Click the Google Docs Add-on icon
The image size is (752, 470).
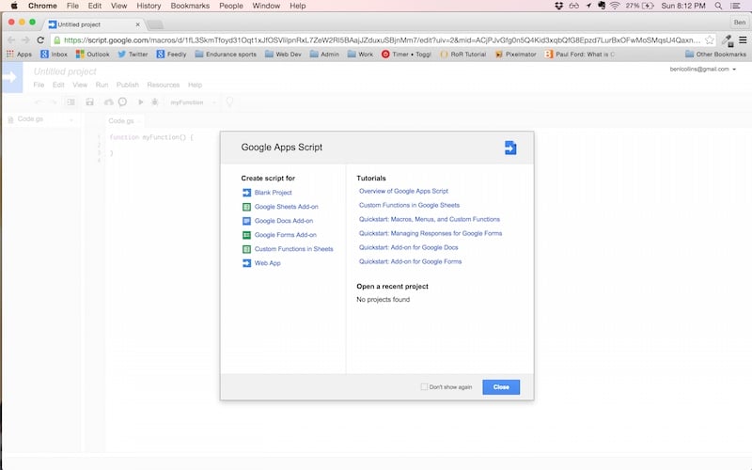pyautogui.click(x=246, y=221)
